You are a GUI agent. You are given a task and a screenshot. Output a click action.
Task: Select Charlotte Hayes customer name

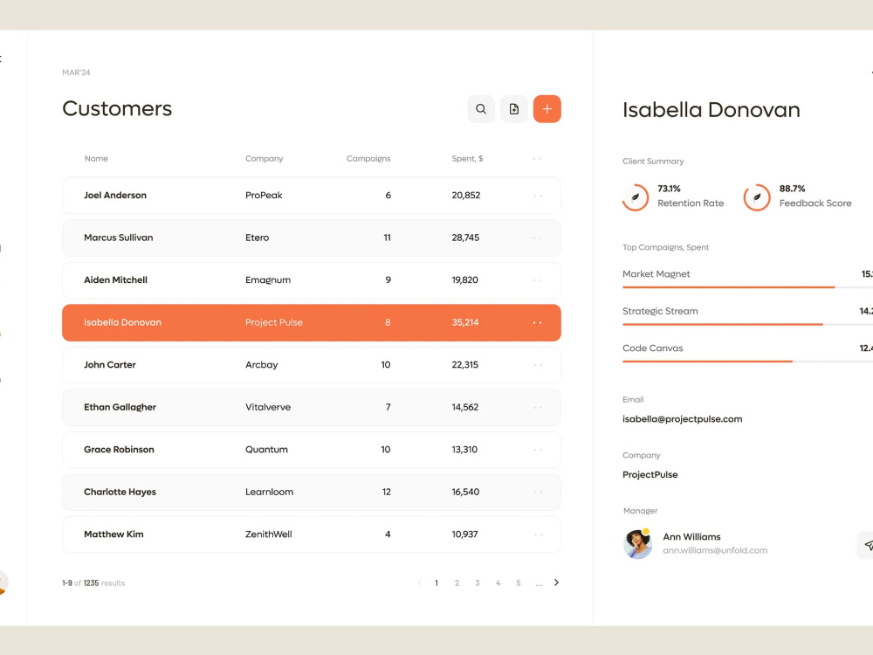pos(120,492)
